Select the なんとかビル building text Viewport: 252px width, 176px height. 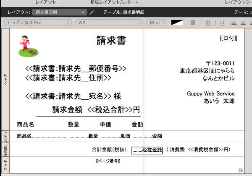[x=218, y=78]
